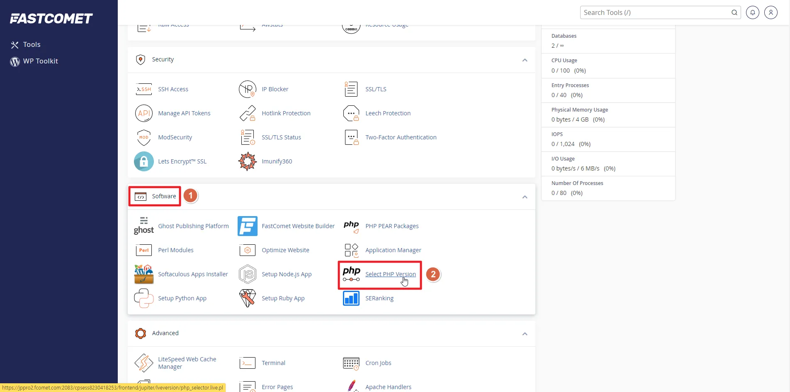Click the Physical Memory Usage statistic
The height and width of the screenshot is (392, 790).
click(608, 114)
